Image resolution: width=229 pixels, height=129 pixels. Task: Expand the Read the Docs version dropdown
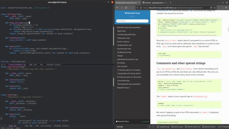click(145, 121)
